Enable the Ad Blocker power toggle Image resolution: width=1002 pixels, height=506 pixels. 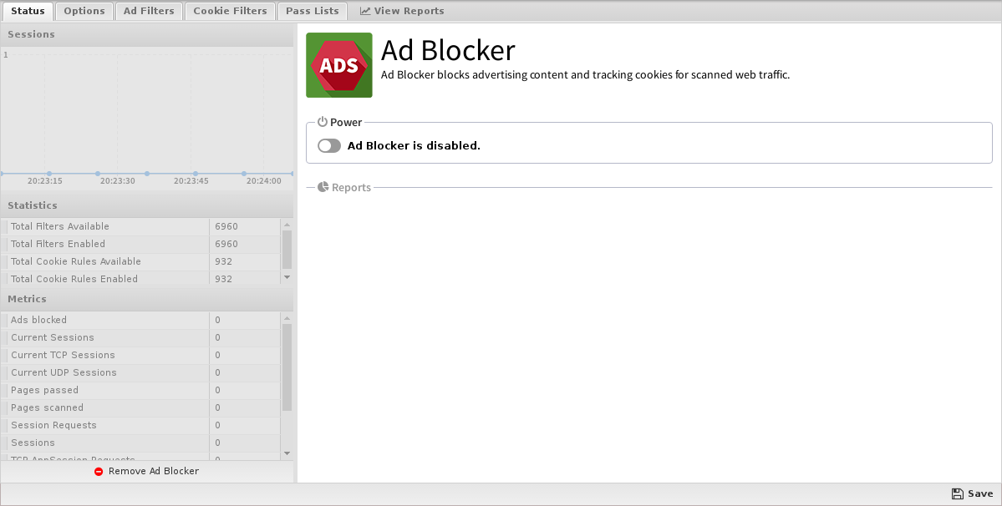coord(329,145)
